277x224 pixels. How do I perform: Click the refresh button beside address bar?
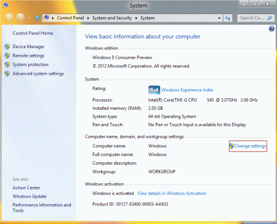click(228, 18)
